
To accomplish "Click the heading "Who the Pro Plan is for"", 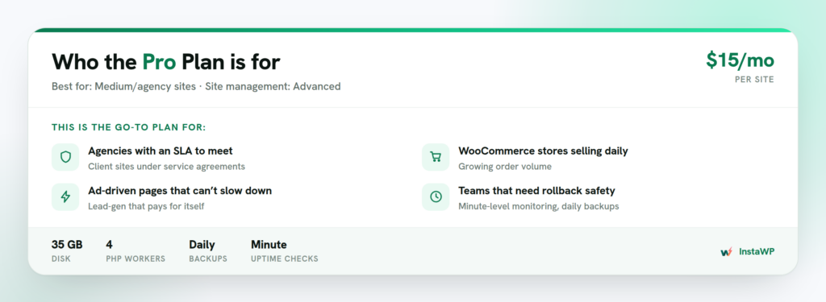I will tap(166, 62).
